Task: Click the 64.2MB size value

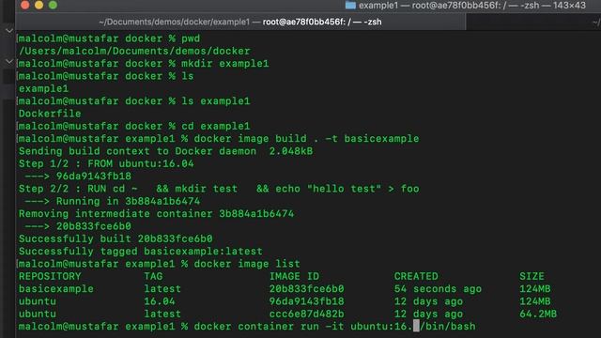Action: pos(538,314)
